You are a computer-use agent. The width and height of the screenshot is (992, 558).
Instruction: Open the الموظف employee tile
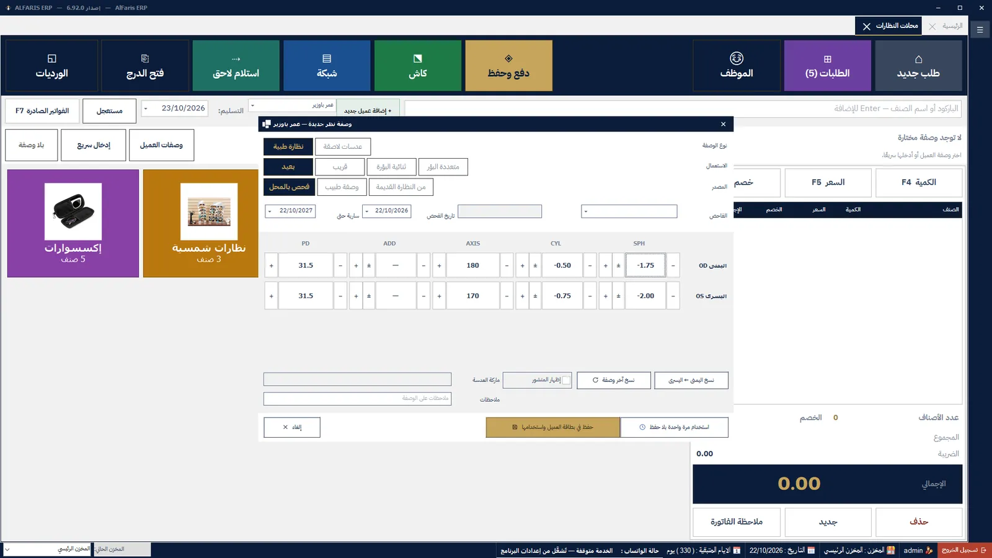[737, 66]
